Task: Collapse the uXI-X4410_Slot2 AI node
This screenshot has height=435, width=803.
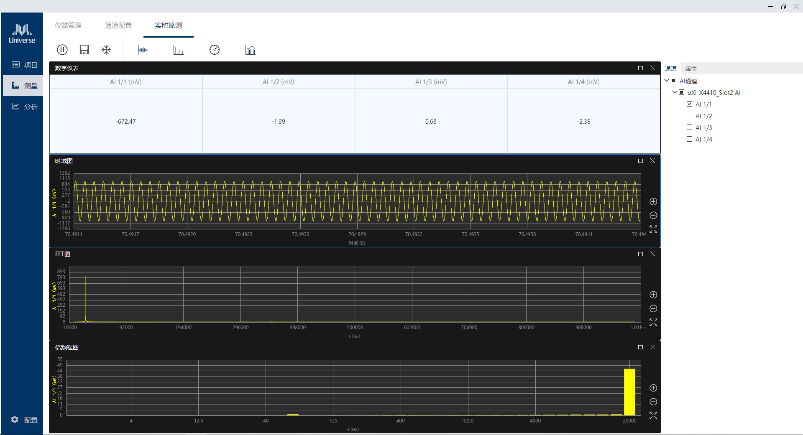Action: [675, 92]
